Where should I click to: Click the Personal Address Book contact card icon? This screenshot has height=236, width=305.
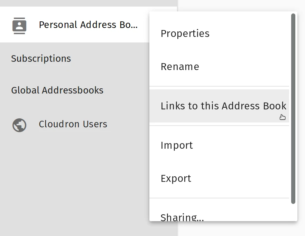pos(19,25)
